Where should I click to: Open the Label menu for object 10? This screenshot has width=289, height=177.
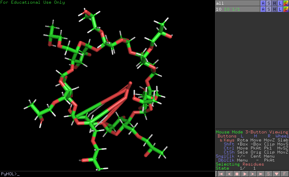pos(280,9)
